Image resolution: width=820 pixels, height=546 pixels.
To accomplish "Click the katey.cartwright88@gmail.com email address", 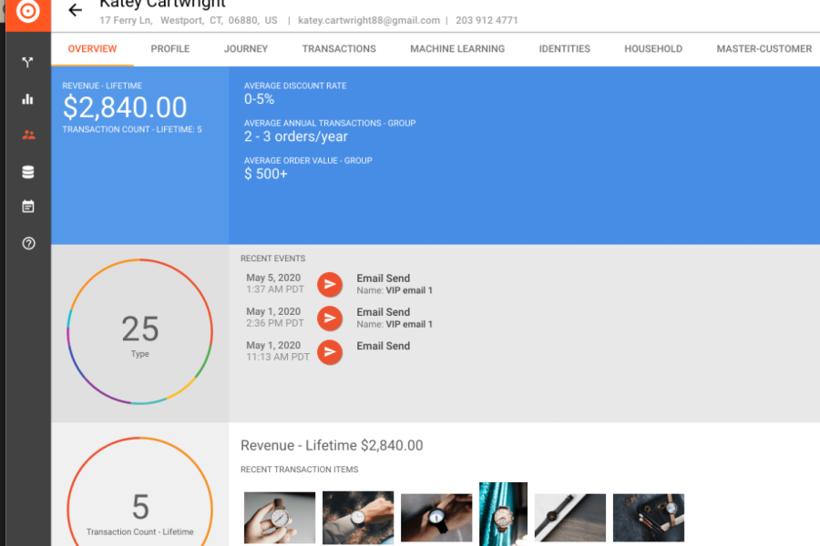I will 369,20.
